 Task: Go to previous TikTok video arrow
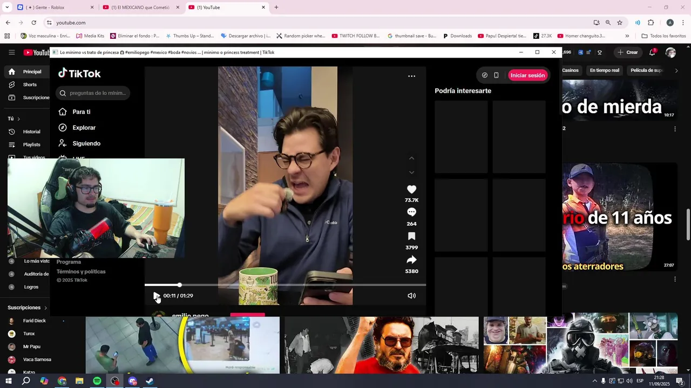411,158
